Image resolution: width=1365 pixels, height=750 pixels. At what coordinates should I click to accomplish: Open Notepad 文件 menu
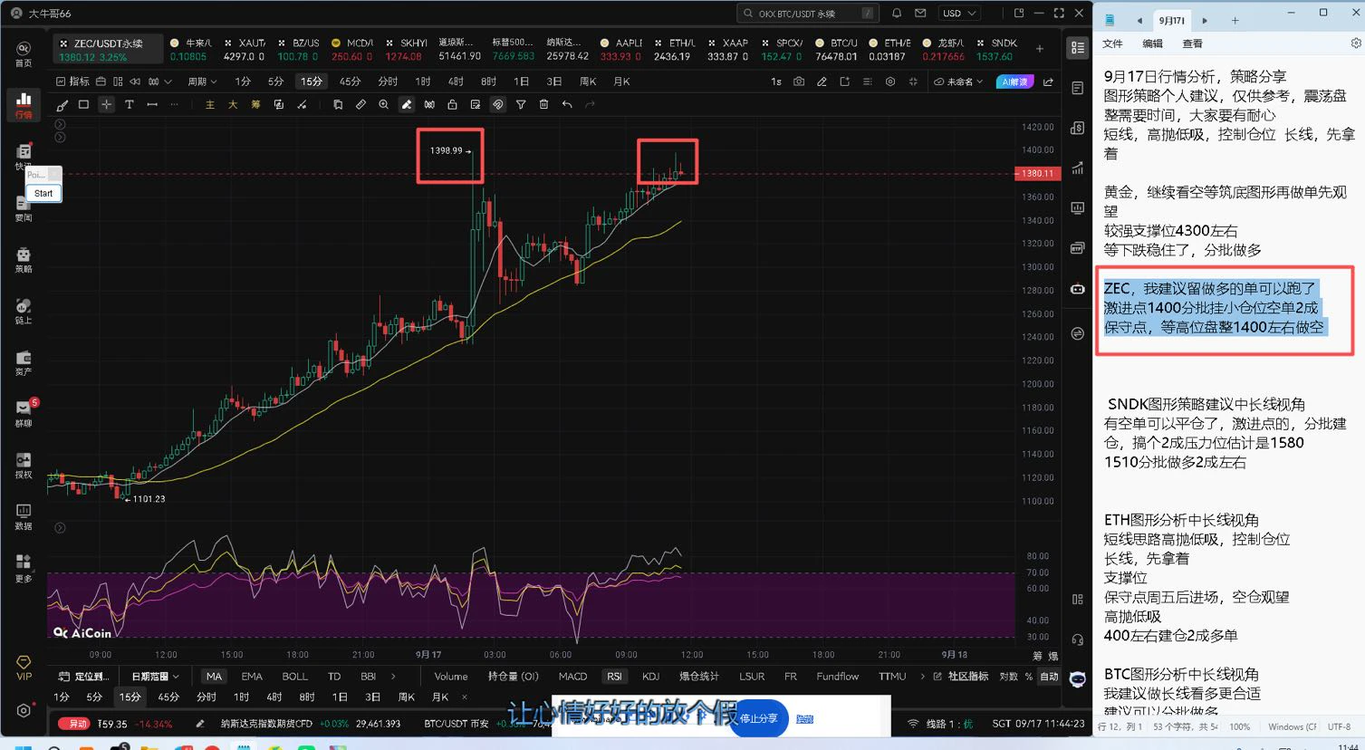pos(1112,43)
